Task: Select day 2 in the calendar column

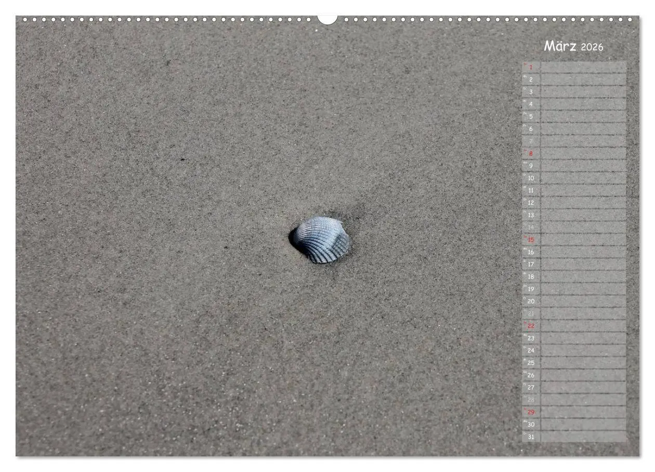Action: [531, 80]
